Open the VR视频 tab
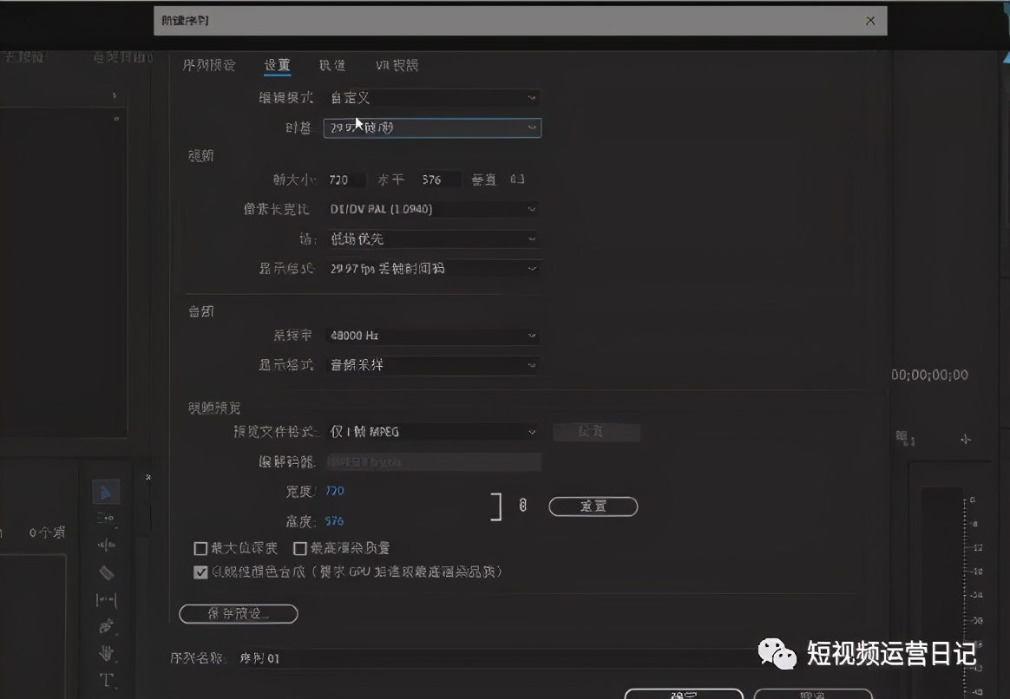The height and width of the screenshot is (699, 1010). [x=397, y=64]
